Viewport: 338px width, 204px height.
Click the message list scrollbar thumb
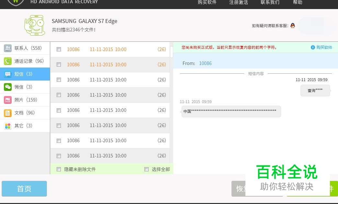coord(172,52)
